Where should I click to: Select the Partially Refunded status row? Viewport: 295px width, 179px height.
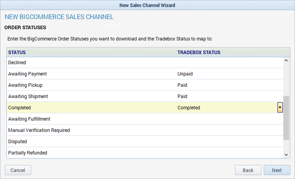point(145,153)
